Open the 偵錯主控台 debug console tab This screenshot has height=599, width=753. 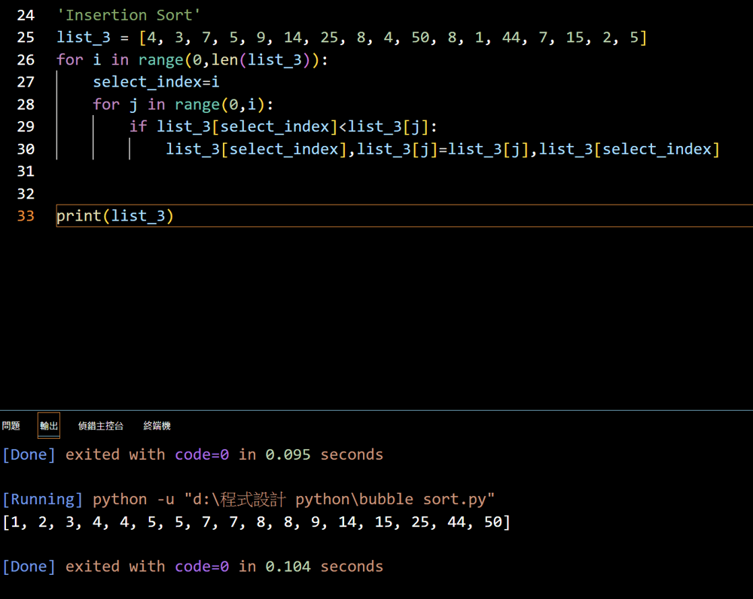coord(101,426)
